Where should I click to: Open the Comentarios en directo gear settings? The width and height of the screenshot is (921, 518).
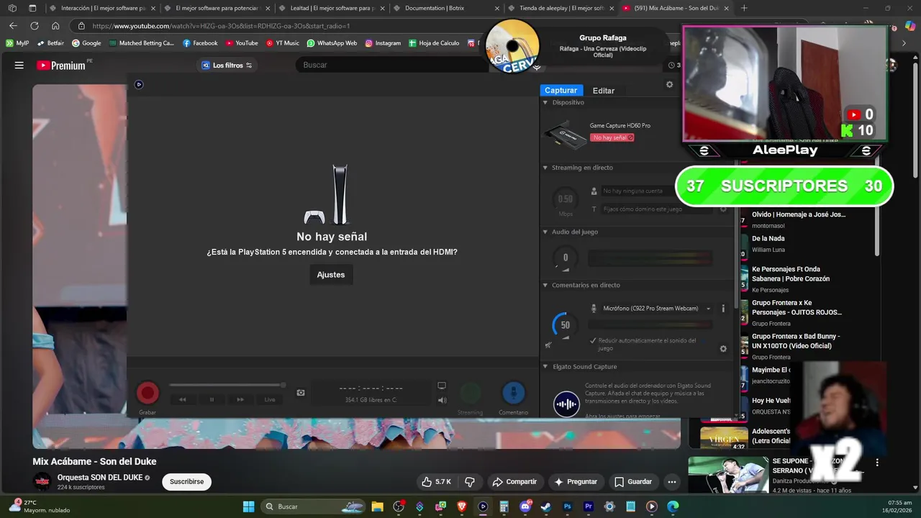click(723, 349)
